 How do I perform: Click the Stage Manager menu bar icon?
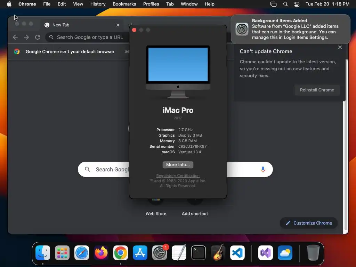tap(273, 4)
